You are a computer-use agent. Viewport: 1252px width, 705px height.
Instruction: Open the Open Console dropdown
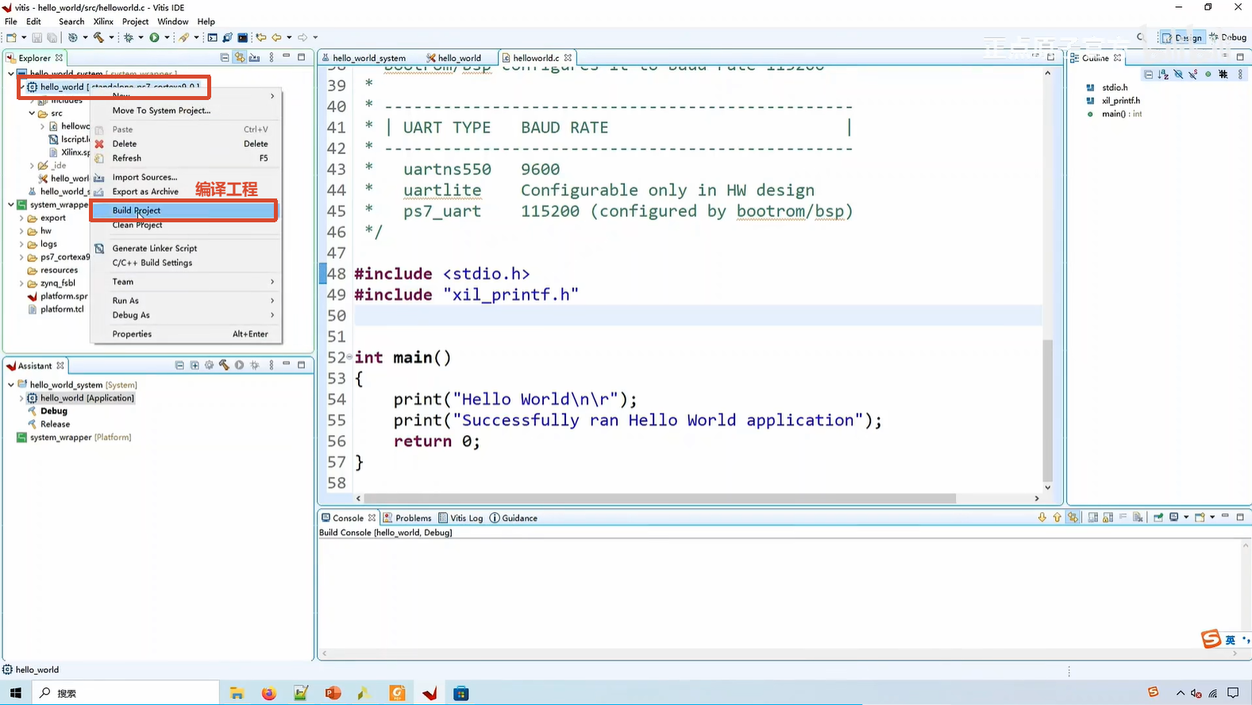1212,518
